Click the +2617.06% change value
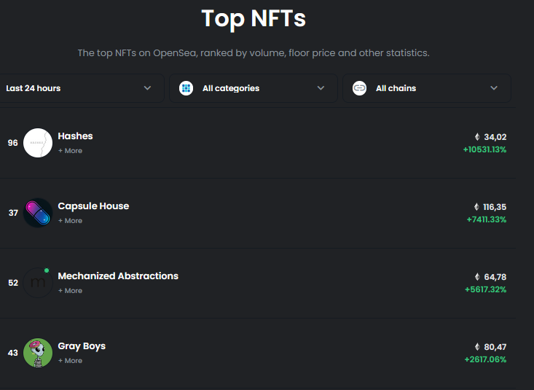This screenshot has height=390, width=534. point(485,359)
